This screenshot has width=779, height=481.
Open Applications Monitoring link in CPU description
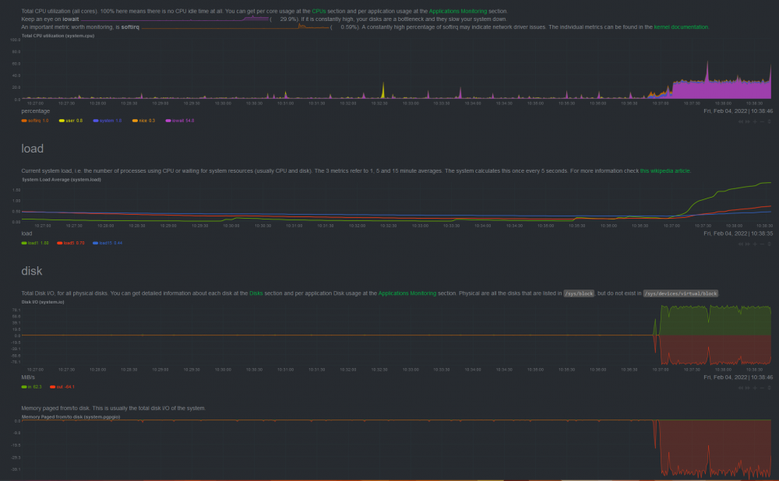coord(457,11)
